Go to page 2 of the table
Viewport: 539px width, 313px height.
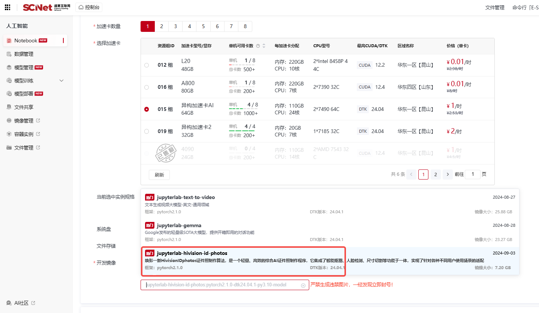(435, 174)
